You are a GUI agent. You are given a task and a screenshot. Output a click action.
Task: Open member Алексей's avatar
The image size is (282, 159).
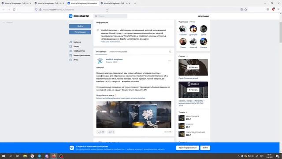193,42
